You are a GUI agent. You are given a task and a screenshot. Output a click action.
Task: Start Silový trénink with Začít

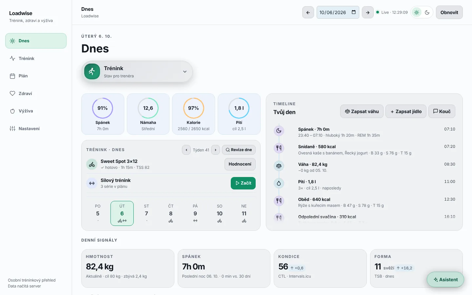[x=243, y=183]
